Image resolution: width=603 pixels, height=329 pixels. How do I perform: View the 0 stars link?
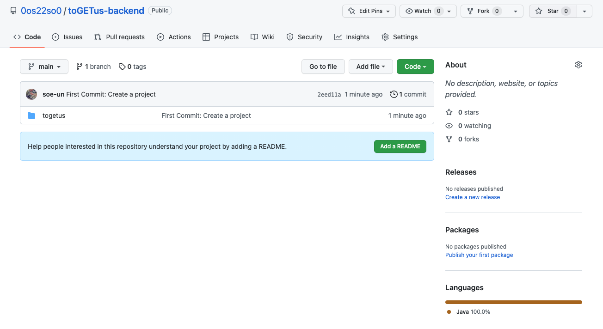pos(462,112)
